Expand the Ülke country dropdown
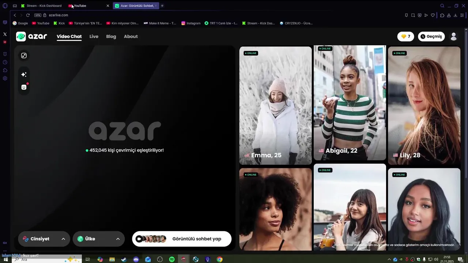The image size is (468, 263). pos(99,239)
